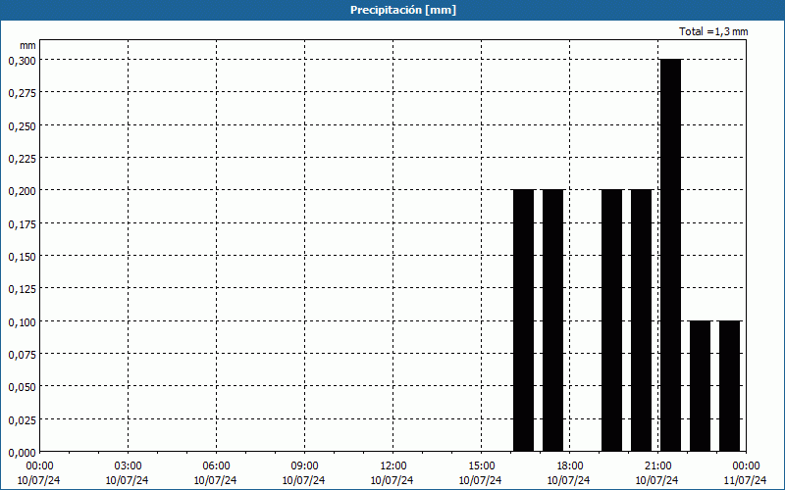Screen dimensions: 785x490
Task: Click the 0,000 y-axis value
Action: [22, 453]
